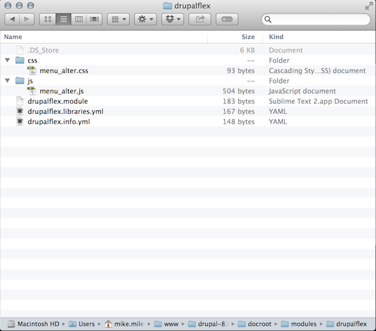Toggle full screen with the corner arrows

tap(369, 6)
